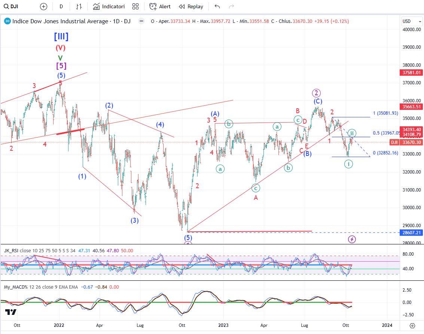Select the blue (4) wave label
The height and width of the screenshot is (334, 424).
click(160, 124)
